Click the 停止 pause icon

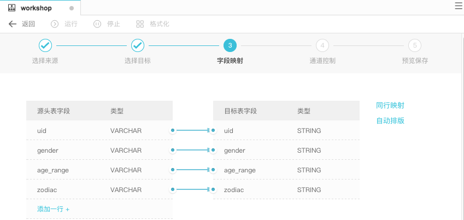pyautogui.click(x=97, y=24)
